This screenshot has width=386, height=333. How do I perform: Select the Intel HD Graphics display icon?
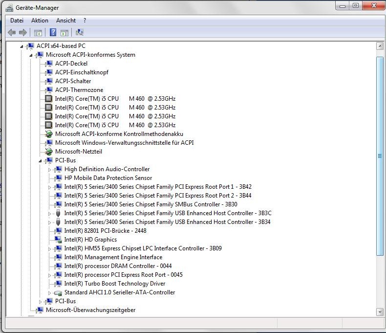[58, 240]
